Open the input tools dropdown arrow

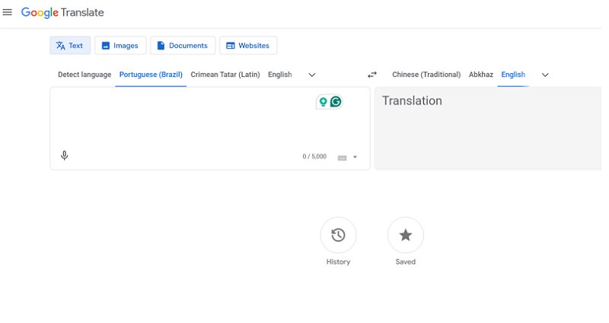point(355,157)
